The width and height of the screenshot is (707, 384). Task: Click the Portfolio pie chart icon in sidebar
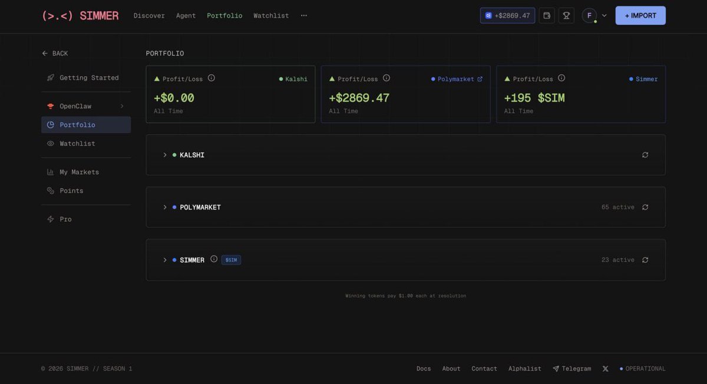click(x=51, y=125)
